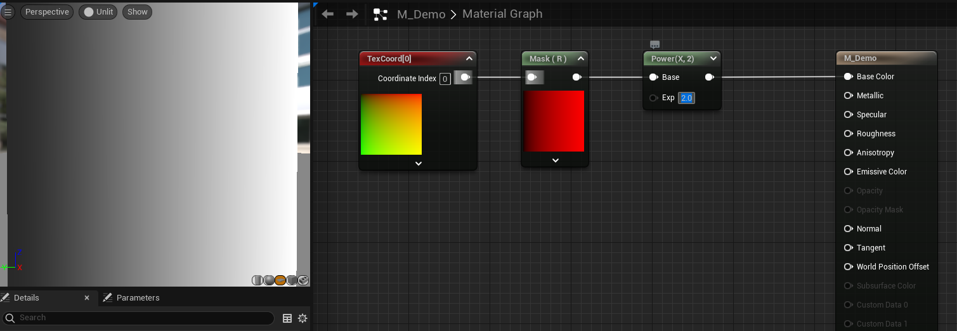Open the viewport hamburger options menu

tap(8, 12)
